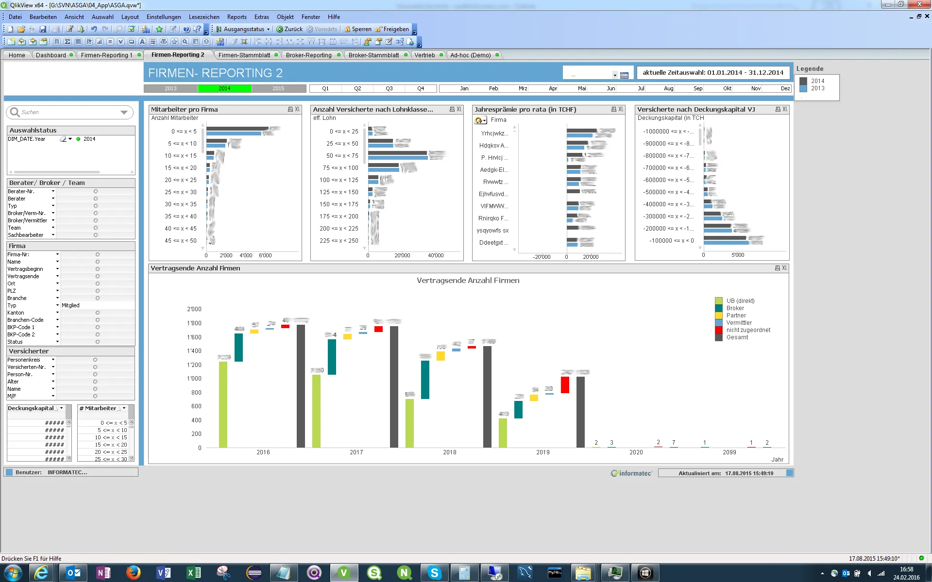Click the cycle group icon next to Firma
Screen dimensions: 932x582
(480, 120)
